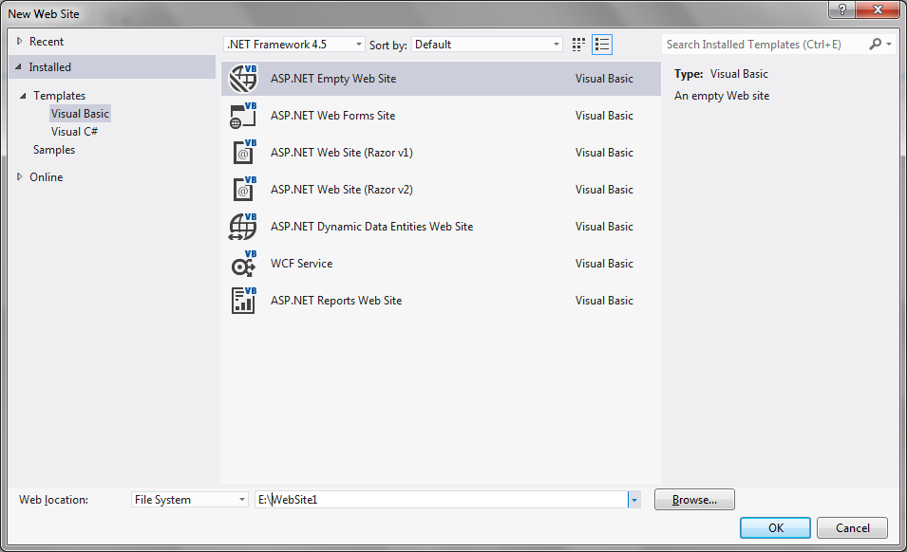
Task: Click the ASP.NET Empty Web Site globe icon
Action: pos(243,79)
